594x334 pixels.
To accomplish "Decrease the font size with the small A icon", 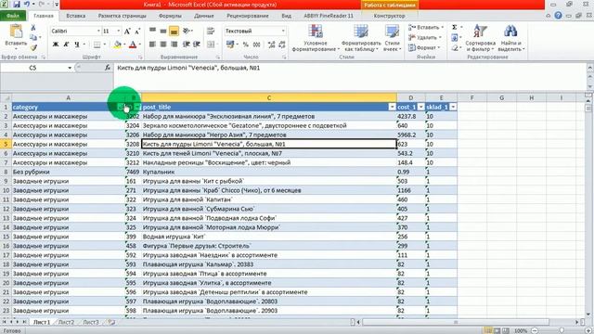I will tap(137, 31).
